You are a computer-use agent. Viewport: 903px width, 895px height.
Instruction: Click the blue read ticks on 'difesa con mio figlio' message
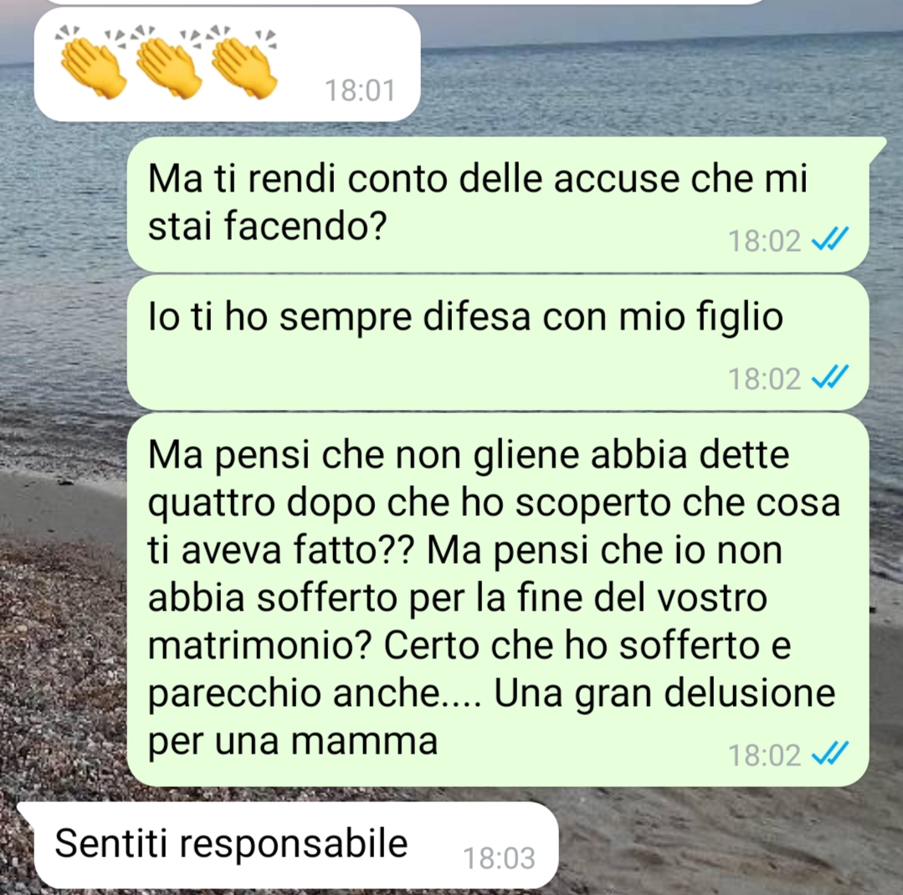click(830, 377)
